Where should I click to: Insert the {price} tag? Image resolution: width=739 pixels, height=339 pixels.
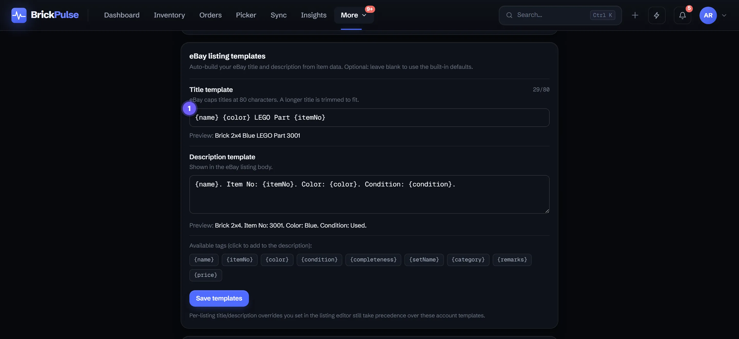pos(206,275)
